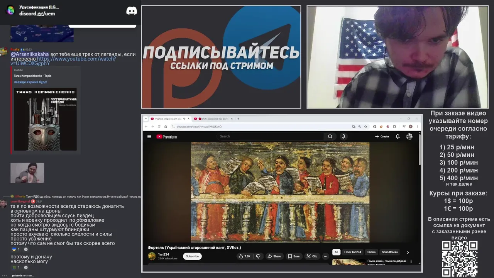Image resolution: width=494 pixels, height=278 pixels.
Task: Open video more actions three dots
Action: tap(325, 256)
